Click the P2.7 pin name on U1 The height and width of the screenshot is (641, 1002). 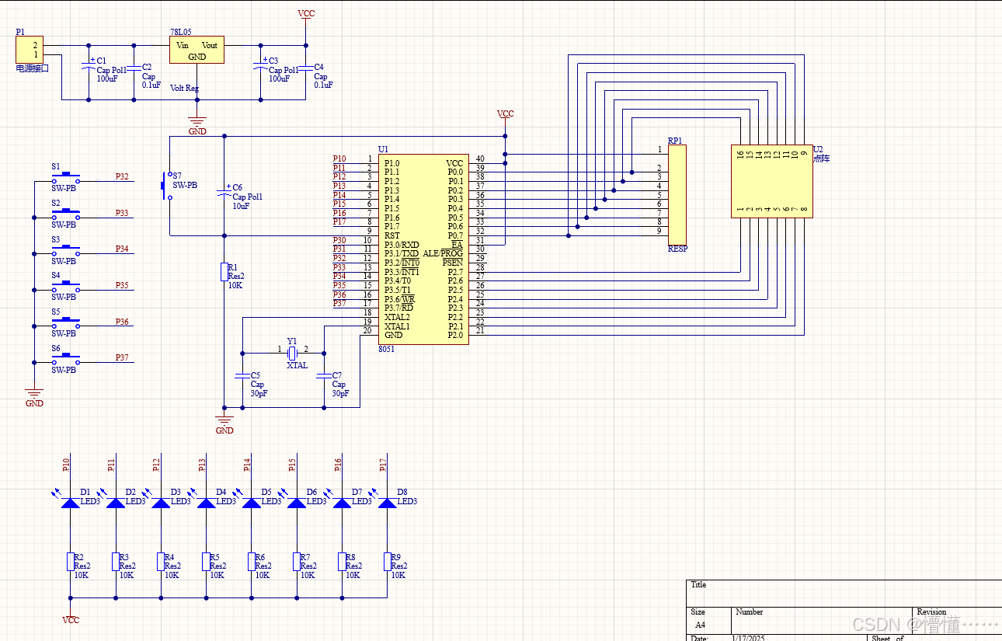click(x=455, y=272)
